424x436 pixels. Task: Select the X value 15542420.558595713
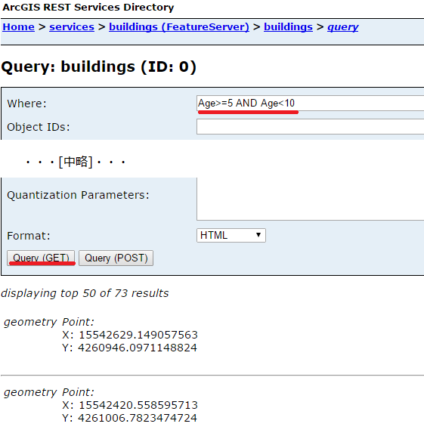[x=138, y=405]
